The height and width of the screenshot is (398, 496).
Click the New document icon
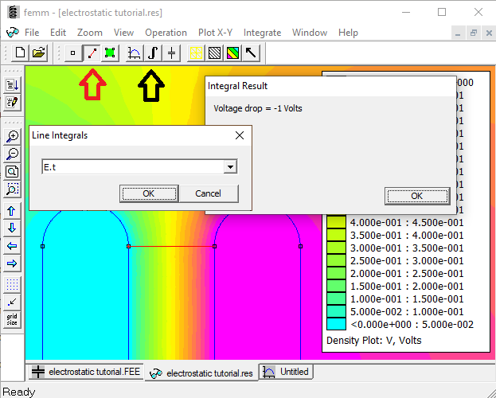coord(20,53)
